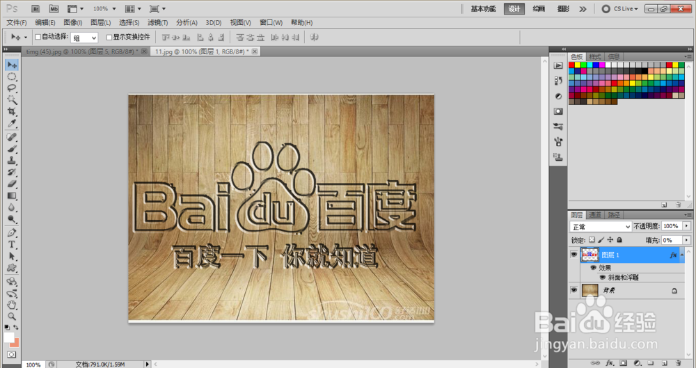
Task: Select the Horizontal Type tool
Action: point(12,245)
